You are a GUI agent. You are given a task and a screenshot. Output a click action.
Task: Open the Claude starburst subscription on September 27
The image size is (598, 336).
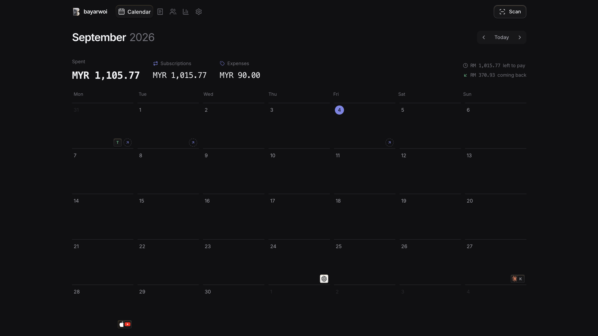coord(514,279)
